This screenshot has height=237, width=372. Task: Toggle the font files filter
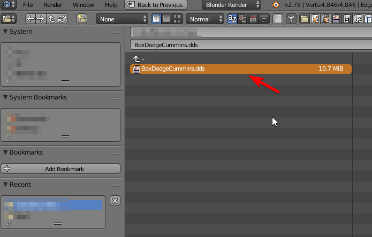pyautogui.click(x=368, y=19)
